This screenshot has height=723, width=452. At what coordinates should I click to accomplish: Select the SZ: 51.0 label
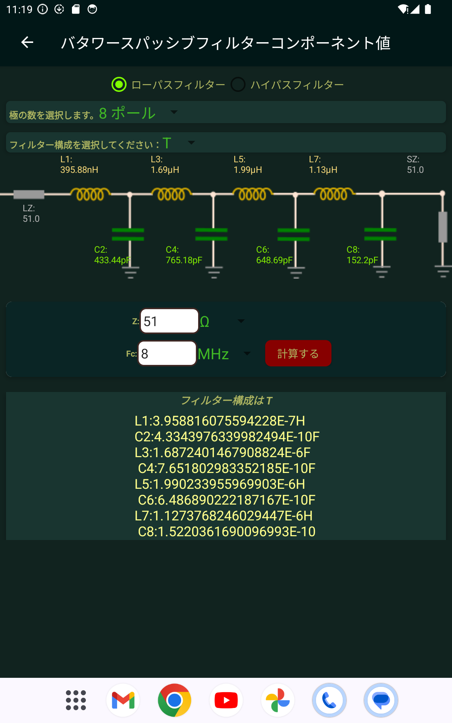point(415,165)
